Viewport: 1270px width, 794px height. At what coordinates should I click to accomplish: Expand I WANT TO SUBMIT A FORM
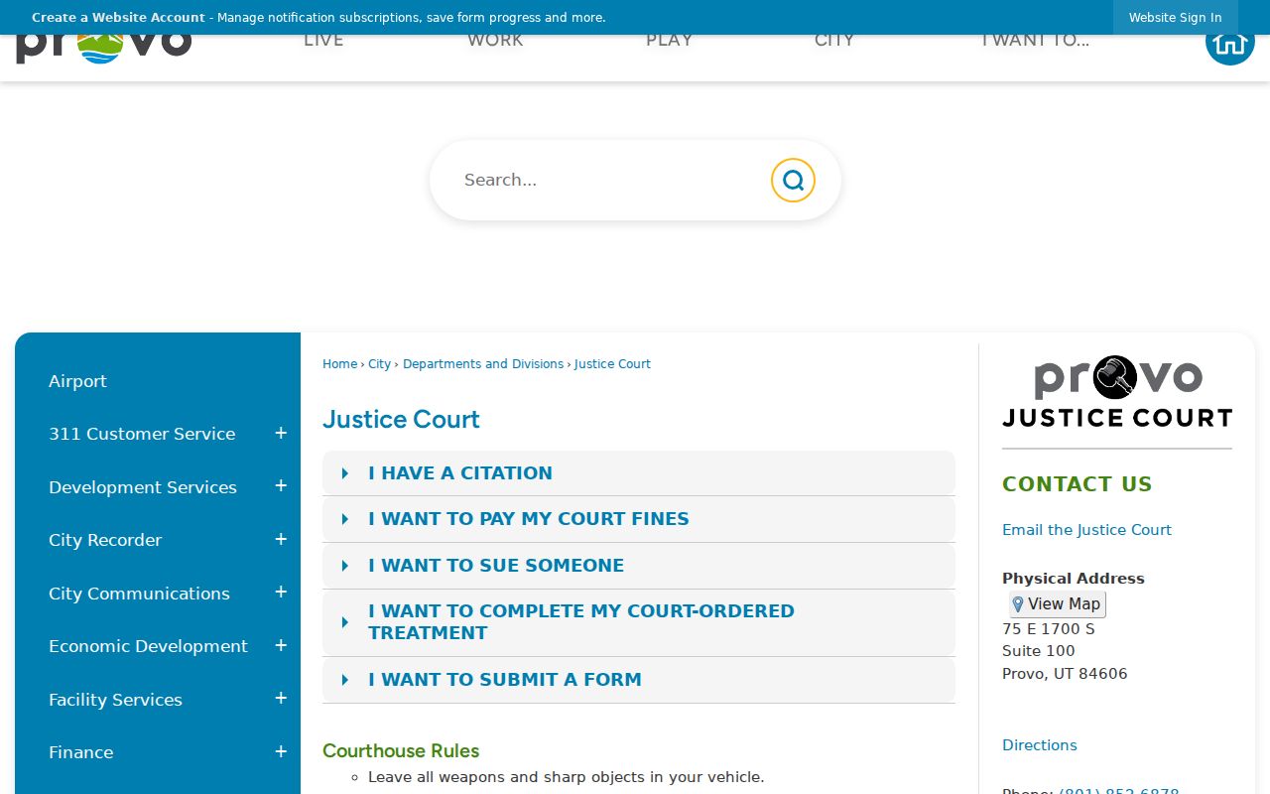click(639, 680)
